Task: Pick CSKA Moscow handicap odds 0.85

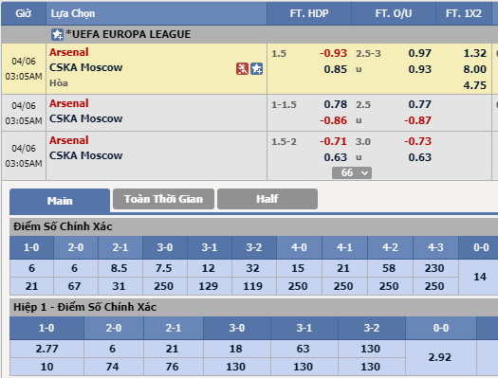Action: [x=336, y=69]
